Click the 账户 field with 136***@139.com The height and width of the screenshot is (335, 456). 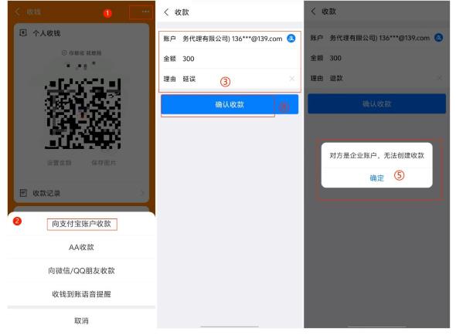click(230, 39)
